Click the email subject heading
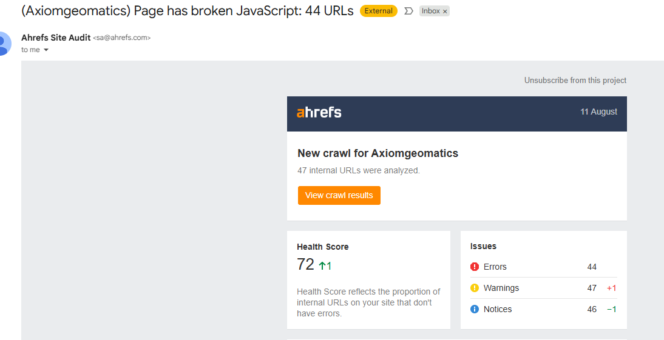 pos(187,10)
